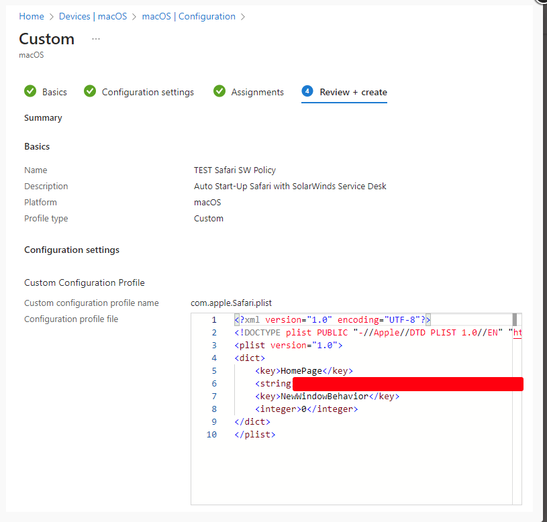Click the breadcrumb chevron after Devices | macOS

[x=134, y=17]
